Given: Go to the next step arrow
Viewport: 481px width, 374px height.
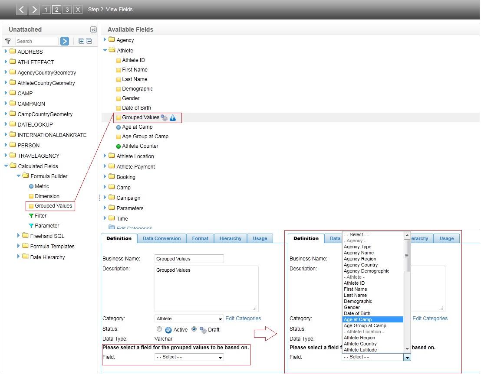Looking at the screenshot, I should click(x=34, y=10).
